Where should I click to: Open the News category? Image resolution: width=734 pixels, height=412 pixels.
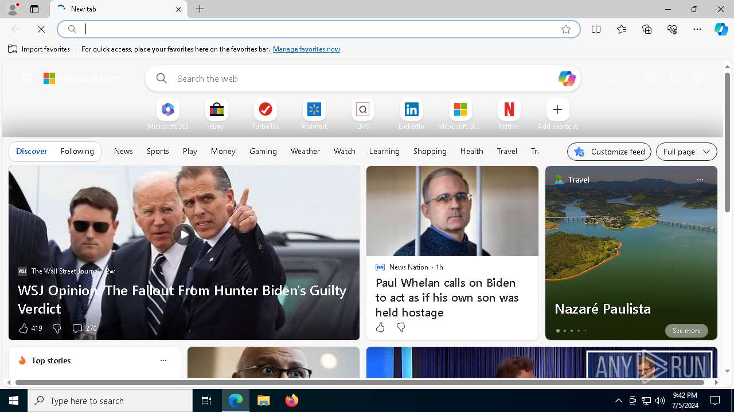click(x=123, y=151)
